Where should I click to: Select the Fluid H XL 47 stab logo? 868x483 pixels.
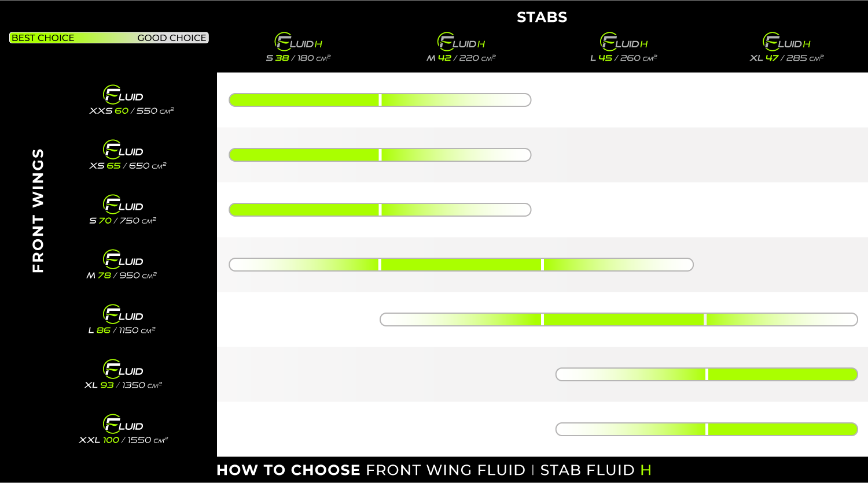point(786,42)
